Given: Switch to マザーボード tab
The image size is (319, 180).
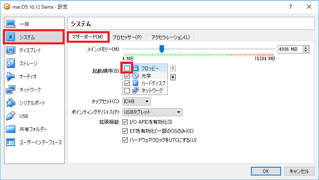Looking at the screenshot, I should (87, 37).
